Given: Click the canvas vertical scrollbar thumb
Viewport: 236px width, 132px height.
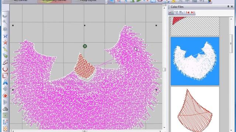Looking at the screenshot, I should click(x=164, y=69).
